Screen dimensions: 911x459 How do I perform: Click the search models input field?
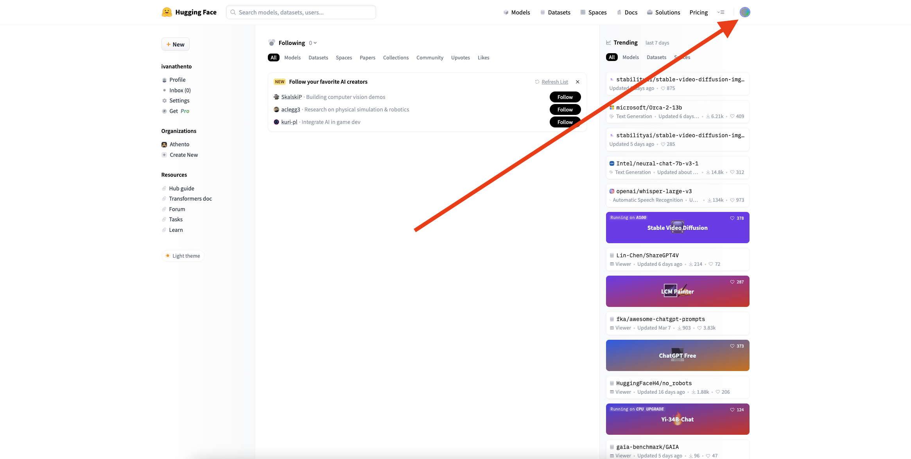pyautogui.click(x=301, y=12)
